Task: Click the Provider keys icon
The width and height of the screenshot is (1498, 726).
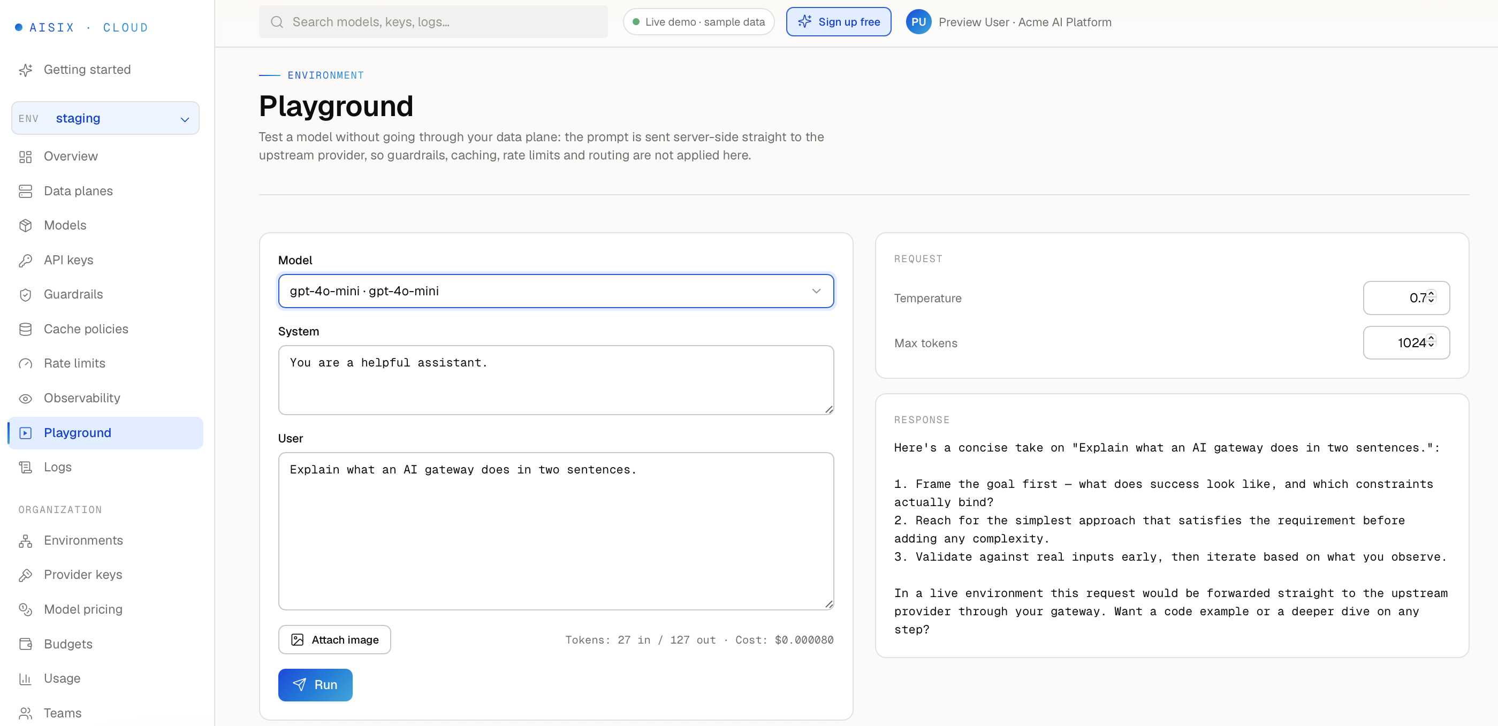Action: click(x=25, y=575)
